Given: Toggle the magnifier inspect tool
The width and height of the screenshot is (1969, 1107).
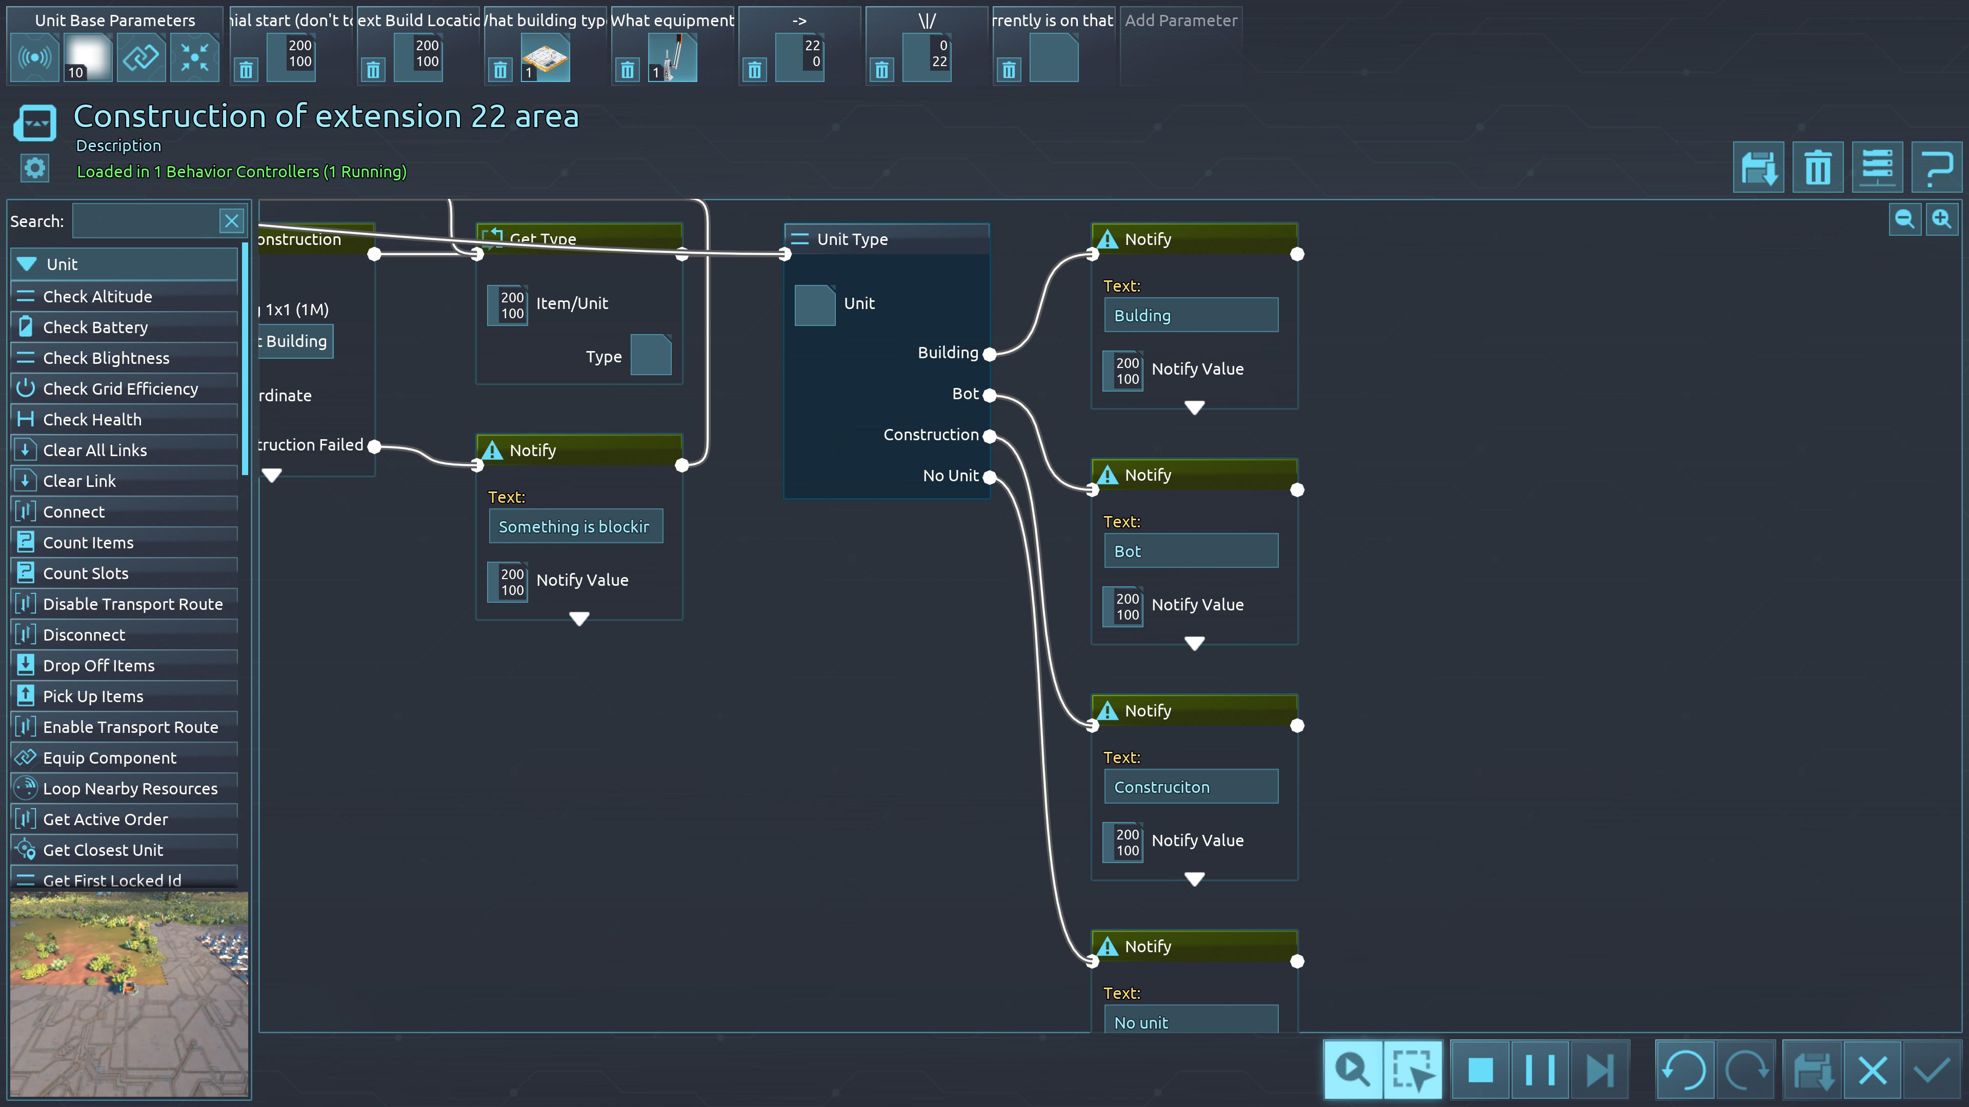Looking at the screenshot, I should point(1352,1070).
